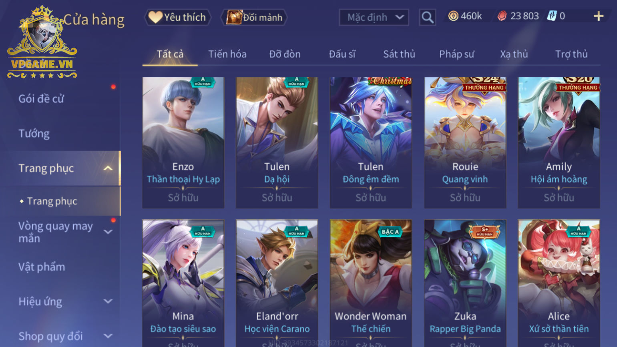Open the Yêu thích heart favorites

[177, 17]
